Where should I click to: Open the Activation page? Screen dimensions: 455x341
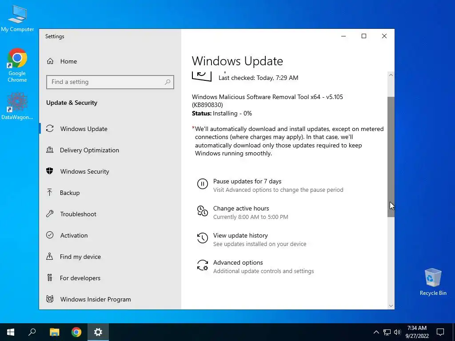[x=110, y=235]
